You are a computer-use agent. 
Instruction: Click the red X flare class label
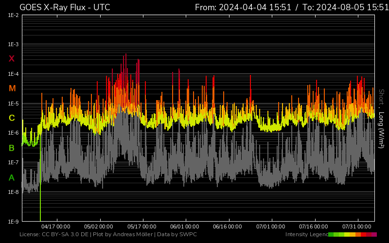click(x=12, y=59)
